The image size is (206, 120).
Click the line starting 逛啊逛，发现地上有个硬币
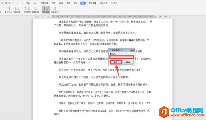point(105,103)
